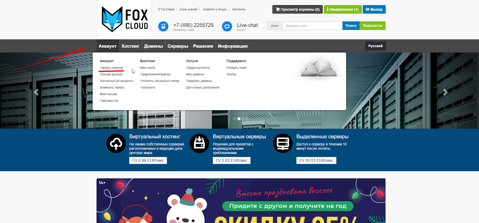Image resolution: width=479 pixels, height=223 pixels.
Task: Click the dedicated servers rack icon
Action: [x=283, y=143]
